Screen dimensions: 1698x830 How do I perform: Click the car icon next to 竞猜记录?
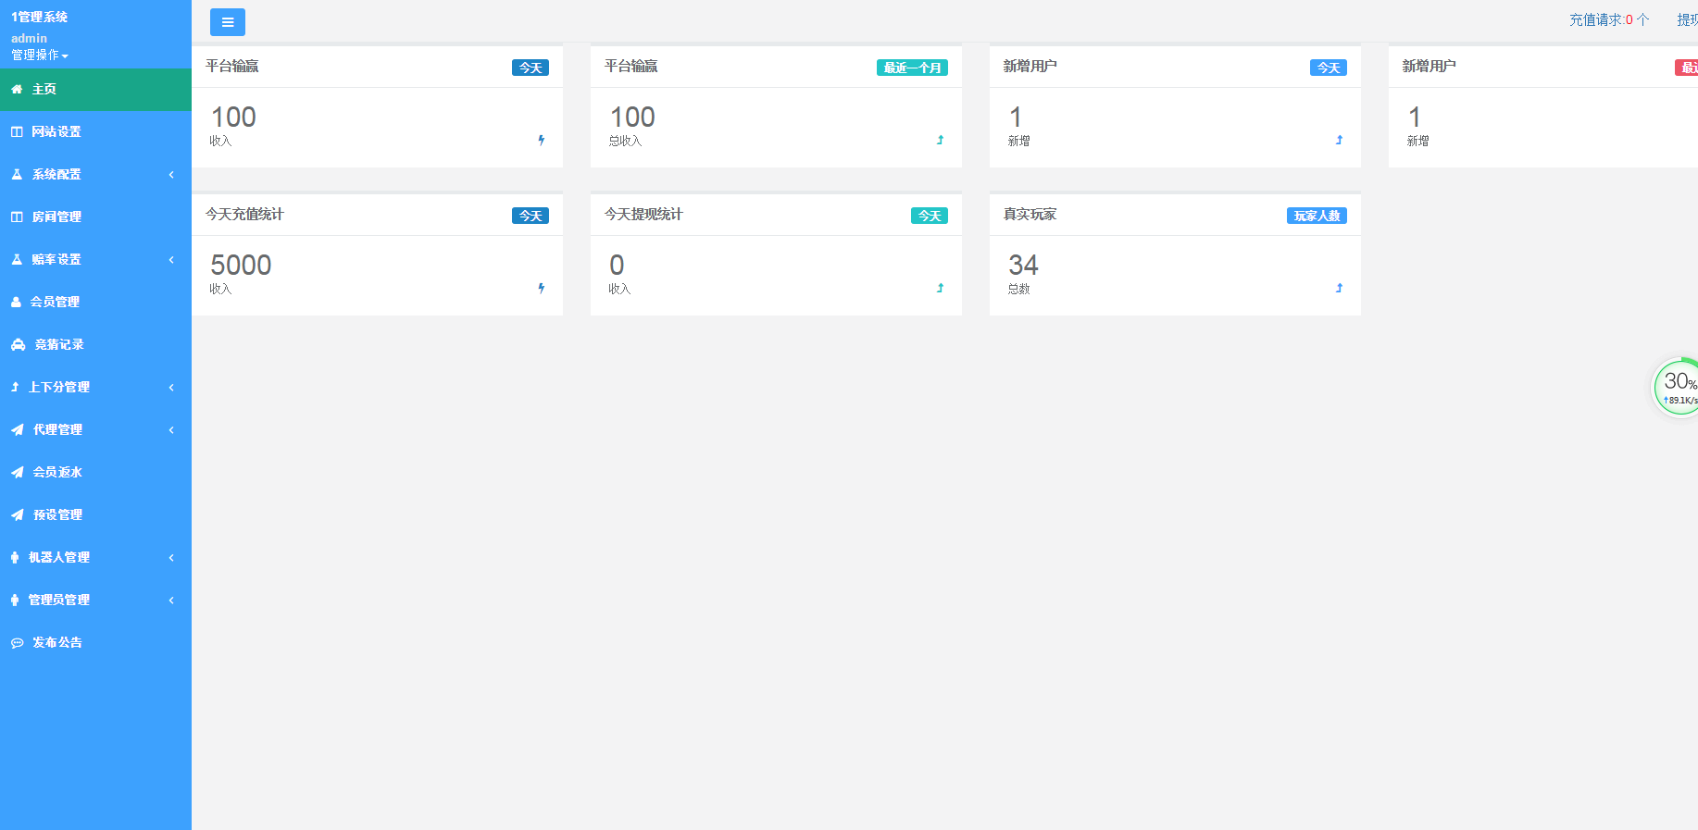(18, 345)
